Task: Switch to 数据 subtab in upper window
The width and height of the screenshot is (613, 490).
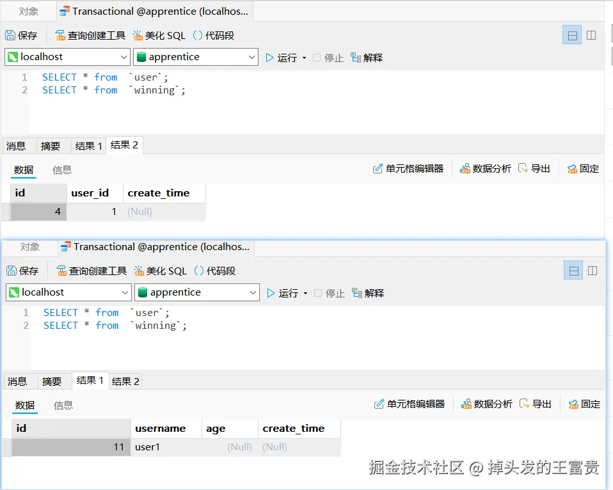Action: pos(24,170)
